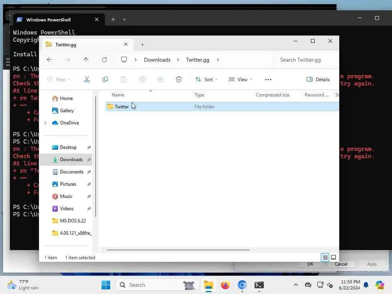The width and height of the screenshot is (392, 294).
Task: Sort by the Name column header
Action: (x=118, y=95)
